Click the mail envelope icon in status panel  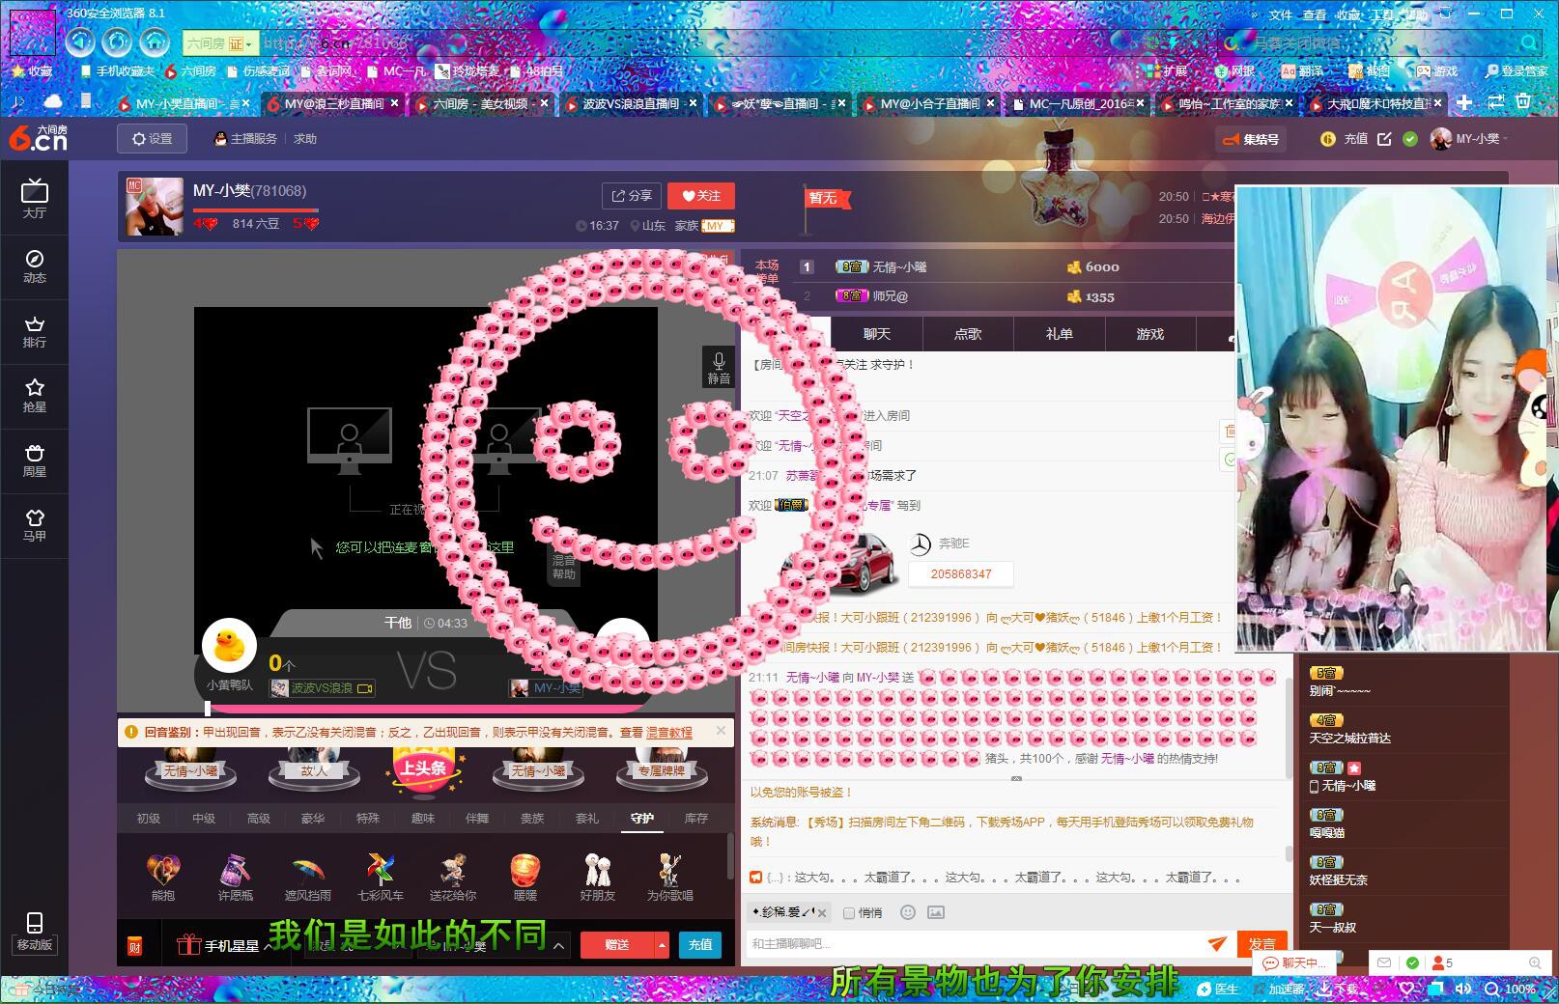click(x=1384, y=962)
